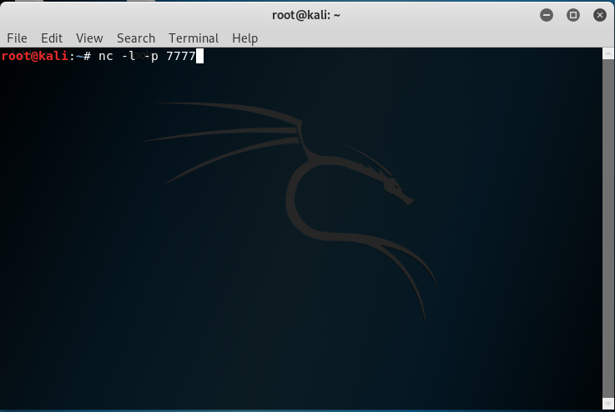Open the View menu
The image size is (615, 412).
pos(89,38)
